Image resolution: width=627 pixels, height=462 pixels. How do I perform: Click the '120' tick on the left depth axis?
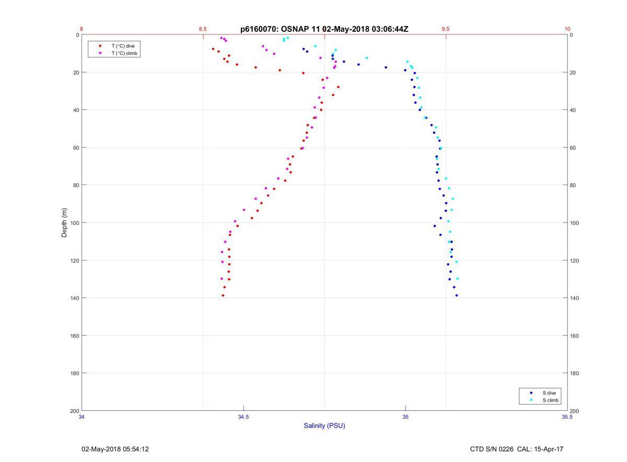point(74,260)
